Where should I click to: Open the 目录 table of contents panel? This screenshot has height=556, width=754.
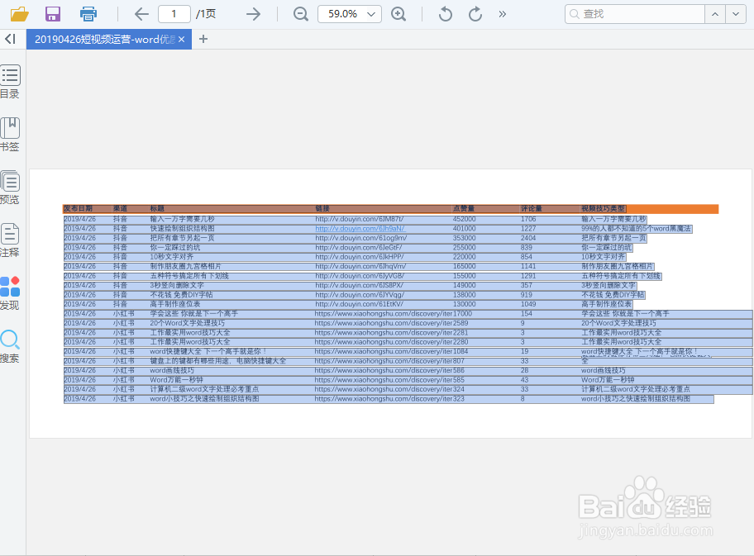pos(10,82)
